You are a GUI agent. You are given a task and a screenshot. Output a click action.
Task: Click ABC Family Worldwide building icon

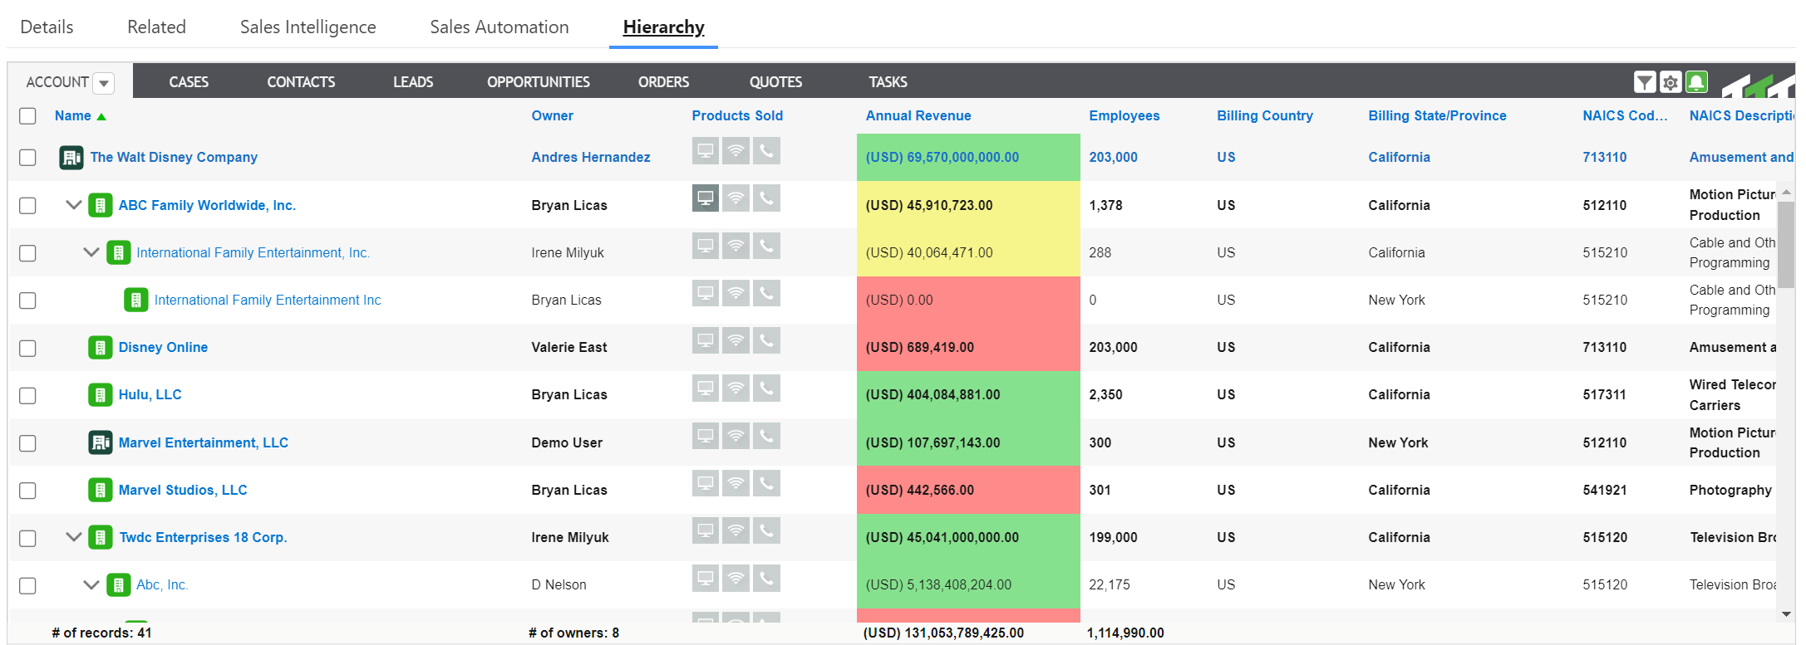(101, 205)
